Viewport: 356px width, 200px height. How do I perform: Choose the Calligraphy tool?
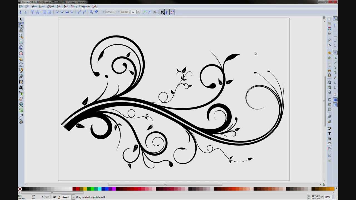tap(21, 82)
